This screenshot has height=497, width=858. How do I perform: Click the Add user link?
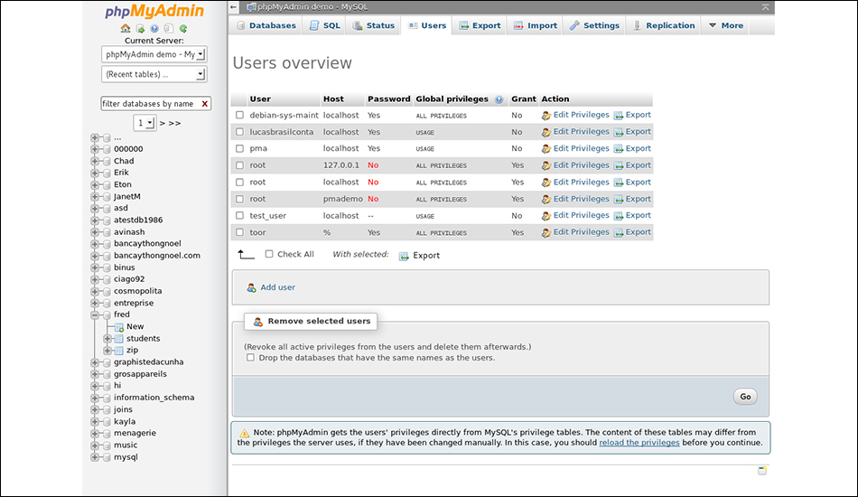(x=277, y=287)
